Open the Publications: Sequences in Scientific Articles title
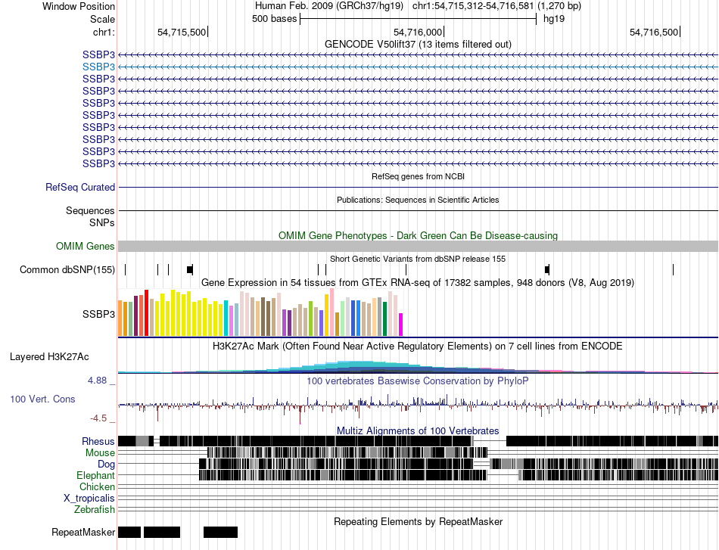The height and width of the screenshot is (550, 719). [418, 200]
